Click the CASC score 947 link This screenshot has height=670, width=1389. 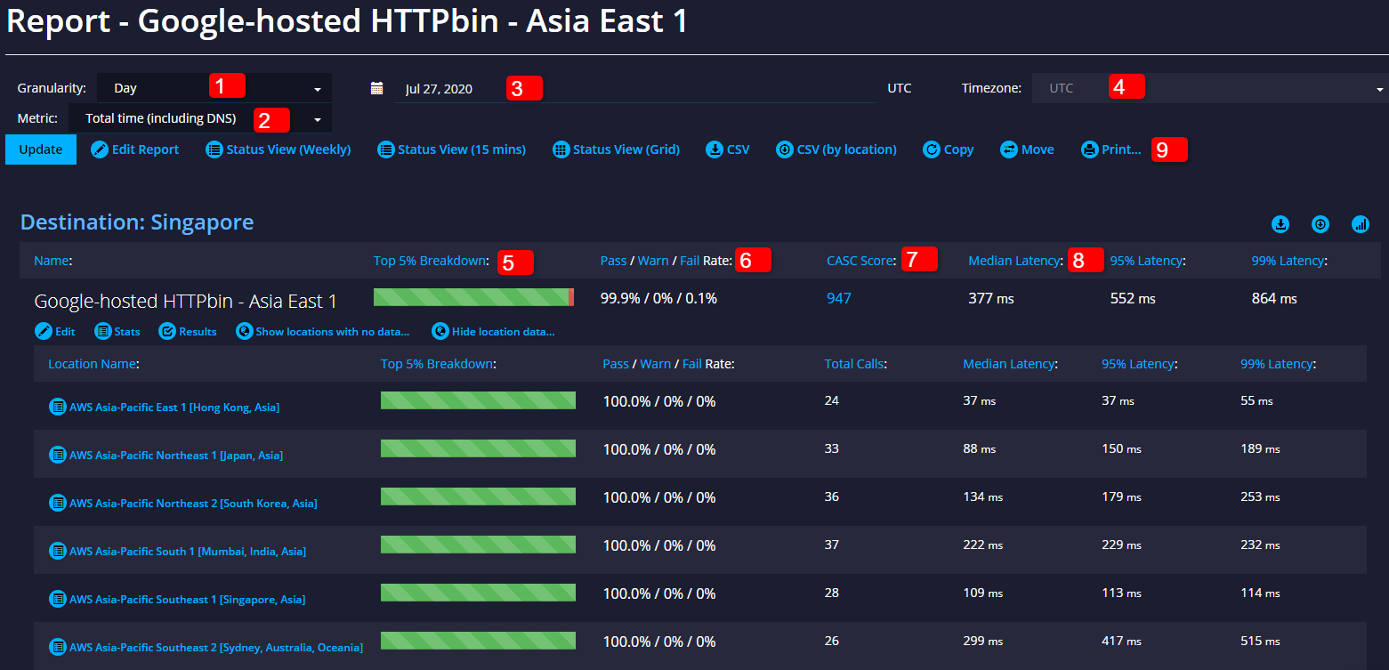click(x=839, y=299)
